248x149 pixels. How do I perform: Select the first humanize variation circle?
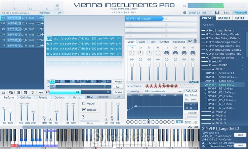(128, 122)
